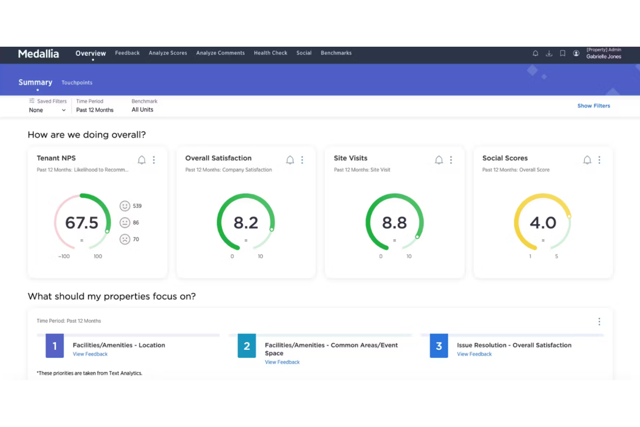Switch to the Feedback section

tap(127, 53)
